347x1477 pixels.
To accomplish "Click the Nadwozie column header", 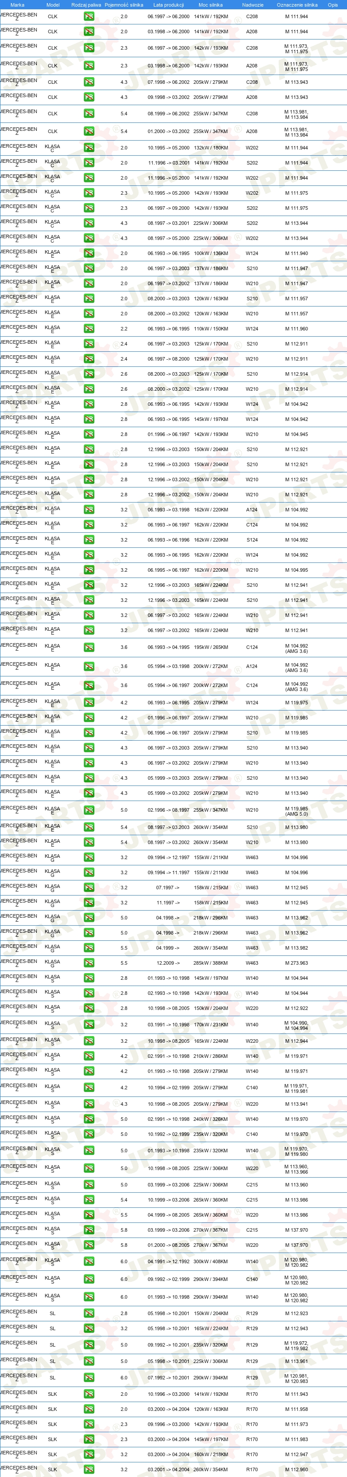I will click(252, 4).
